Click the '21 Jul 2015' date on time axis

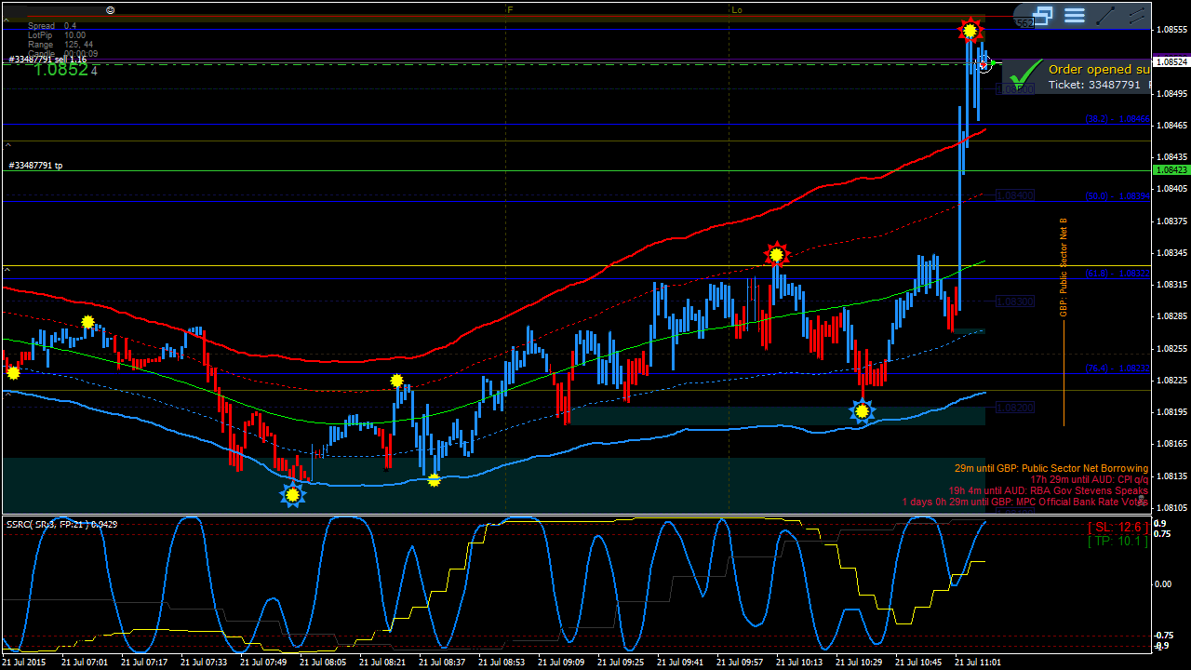[x=24, y=663]
